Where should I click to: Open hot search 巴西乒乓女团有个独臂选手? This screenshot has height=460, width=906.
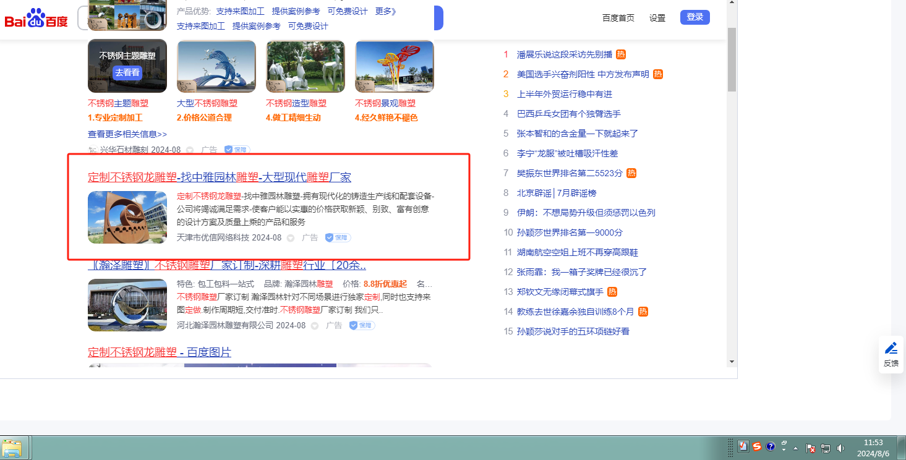(x=569, y=114)
